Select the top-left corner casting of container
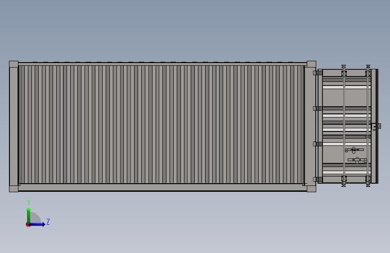This screenshot has height=253, width=390. (13, 64)
